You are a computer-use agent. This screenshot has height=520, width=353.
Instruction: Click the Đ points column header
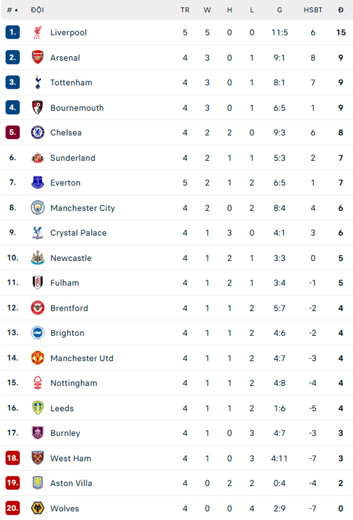[x=341, y=10]
